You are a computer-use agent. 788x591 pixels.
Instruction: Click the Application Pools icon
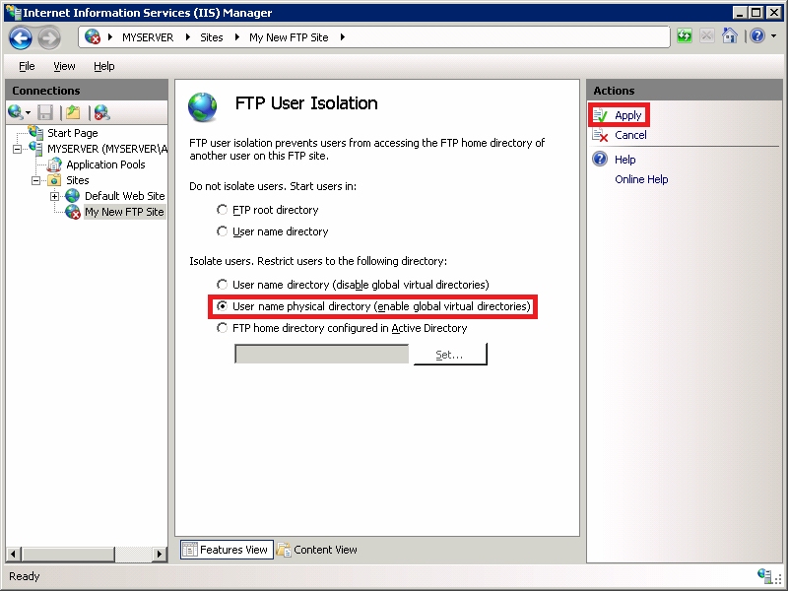pos(54,164)
